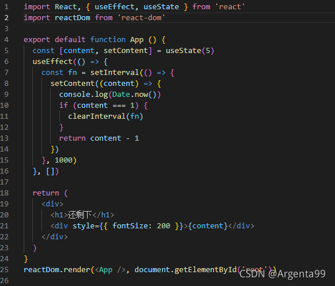Click the 200 font size value
335x286 pixels.
tap(163, 226)
